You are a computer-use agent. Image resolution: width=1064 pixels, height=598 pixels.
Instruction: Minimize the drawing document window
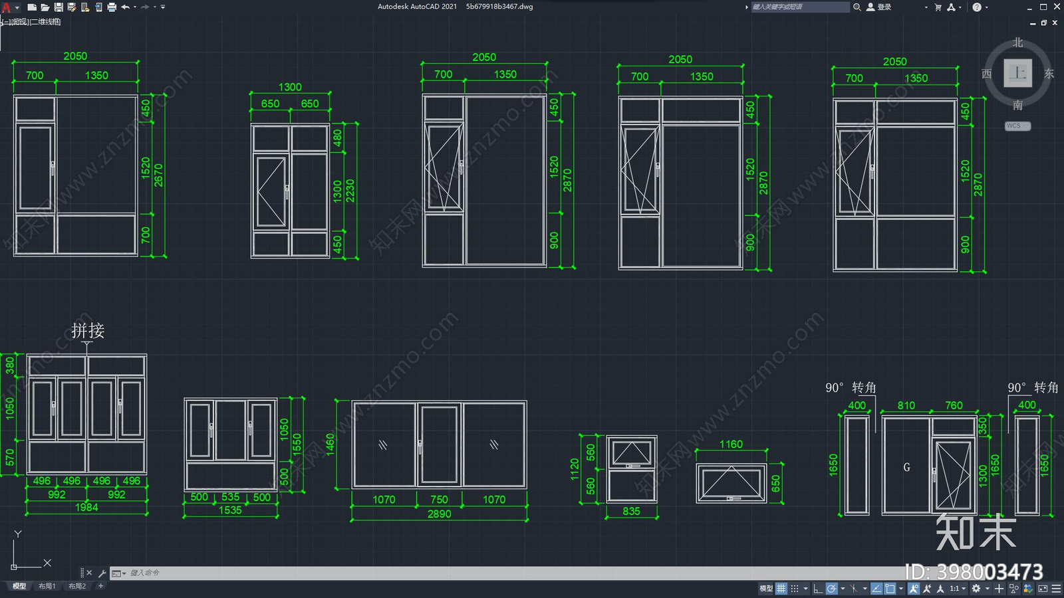pyautogui.click(x=1033, y=23)
